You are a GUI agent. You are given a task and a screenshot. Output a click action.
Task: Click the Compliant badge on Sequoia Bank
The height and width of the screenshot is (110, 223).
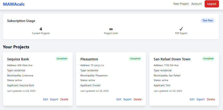[62, 59]
